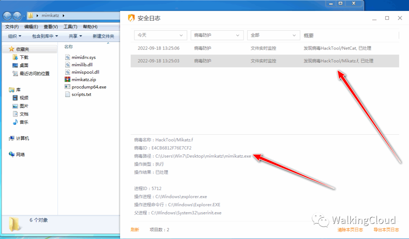Close the background window at top
This screenshot has width=409, height=239.
[353, 3]
